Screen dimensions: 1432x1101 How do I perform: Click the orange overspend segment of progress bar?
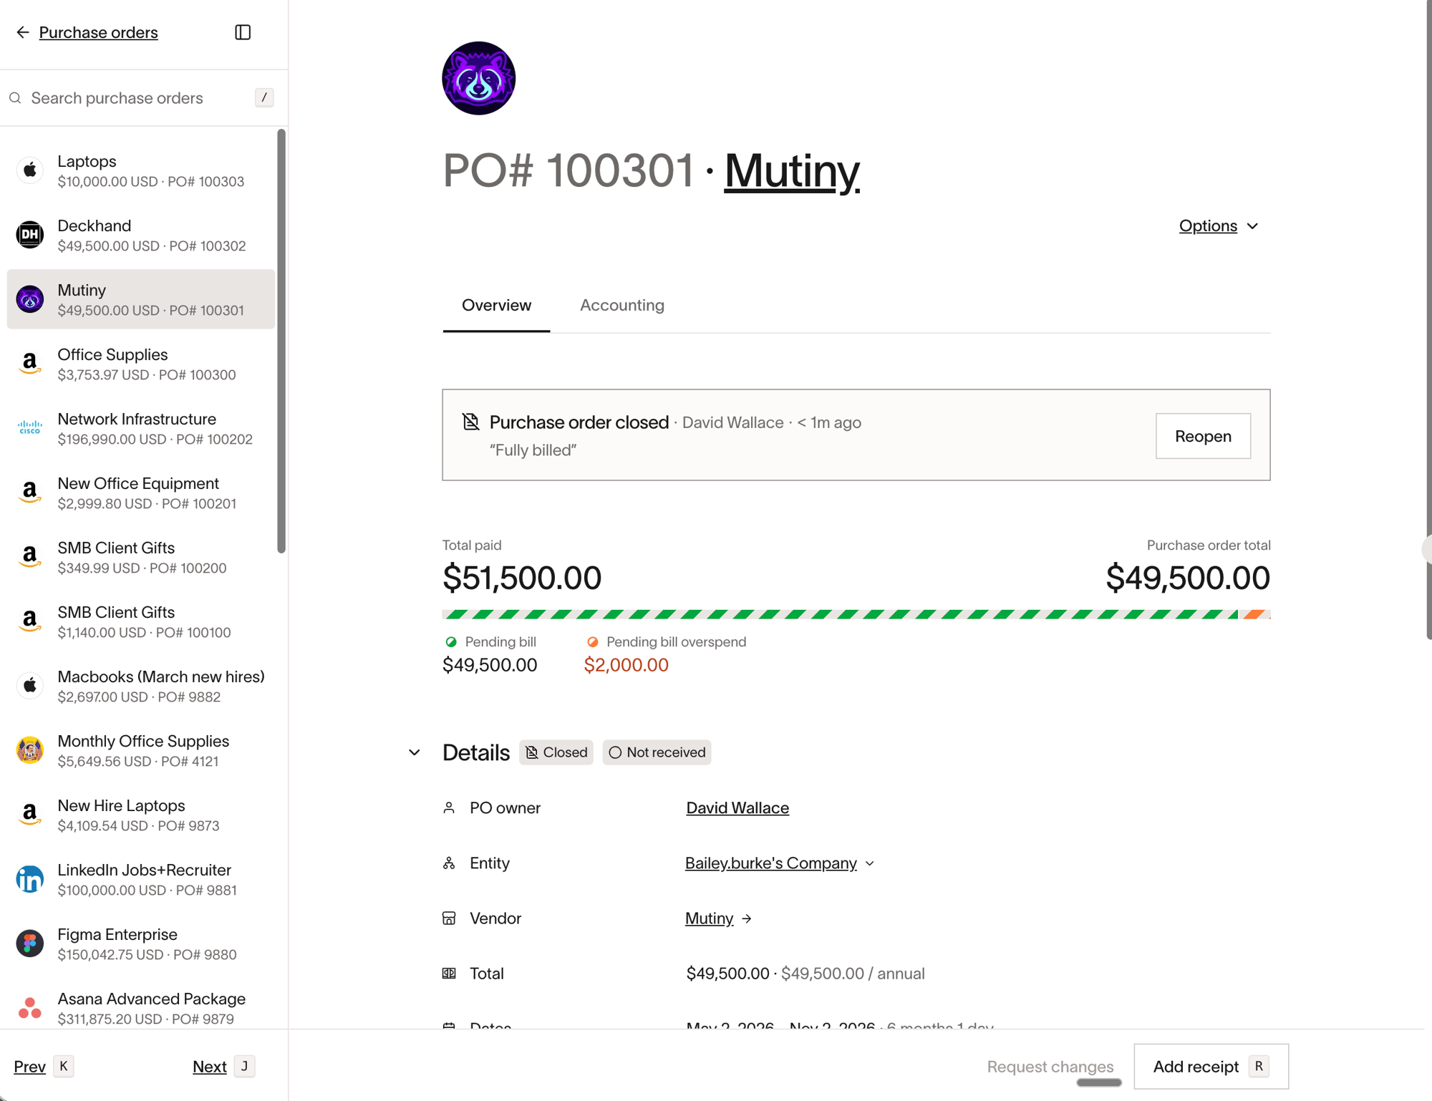point(1256,614)
